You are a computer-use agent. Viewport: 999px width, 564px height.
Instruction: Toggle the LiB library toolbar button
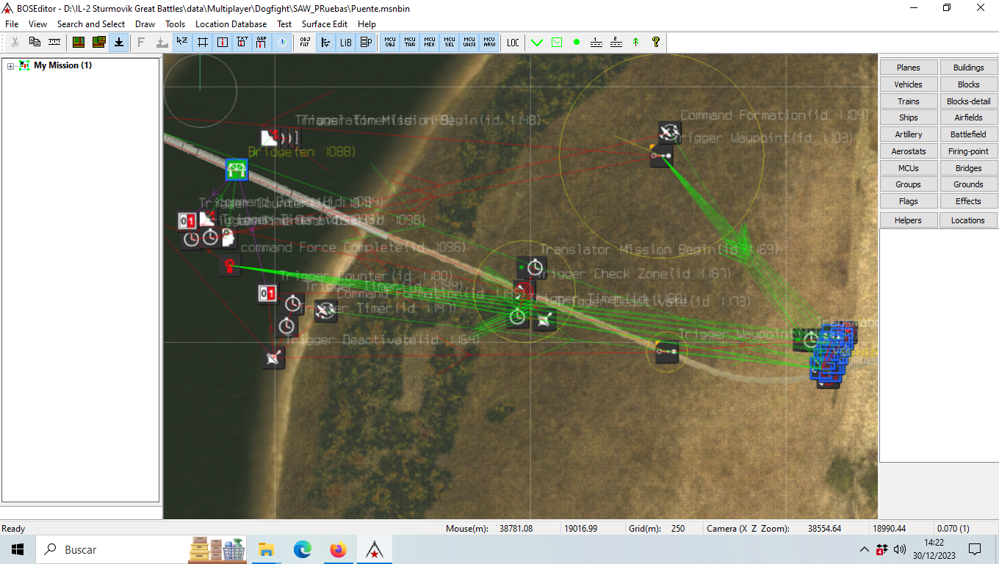tap(345, 43)
